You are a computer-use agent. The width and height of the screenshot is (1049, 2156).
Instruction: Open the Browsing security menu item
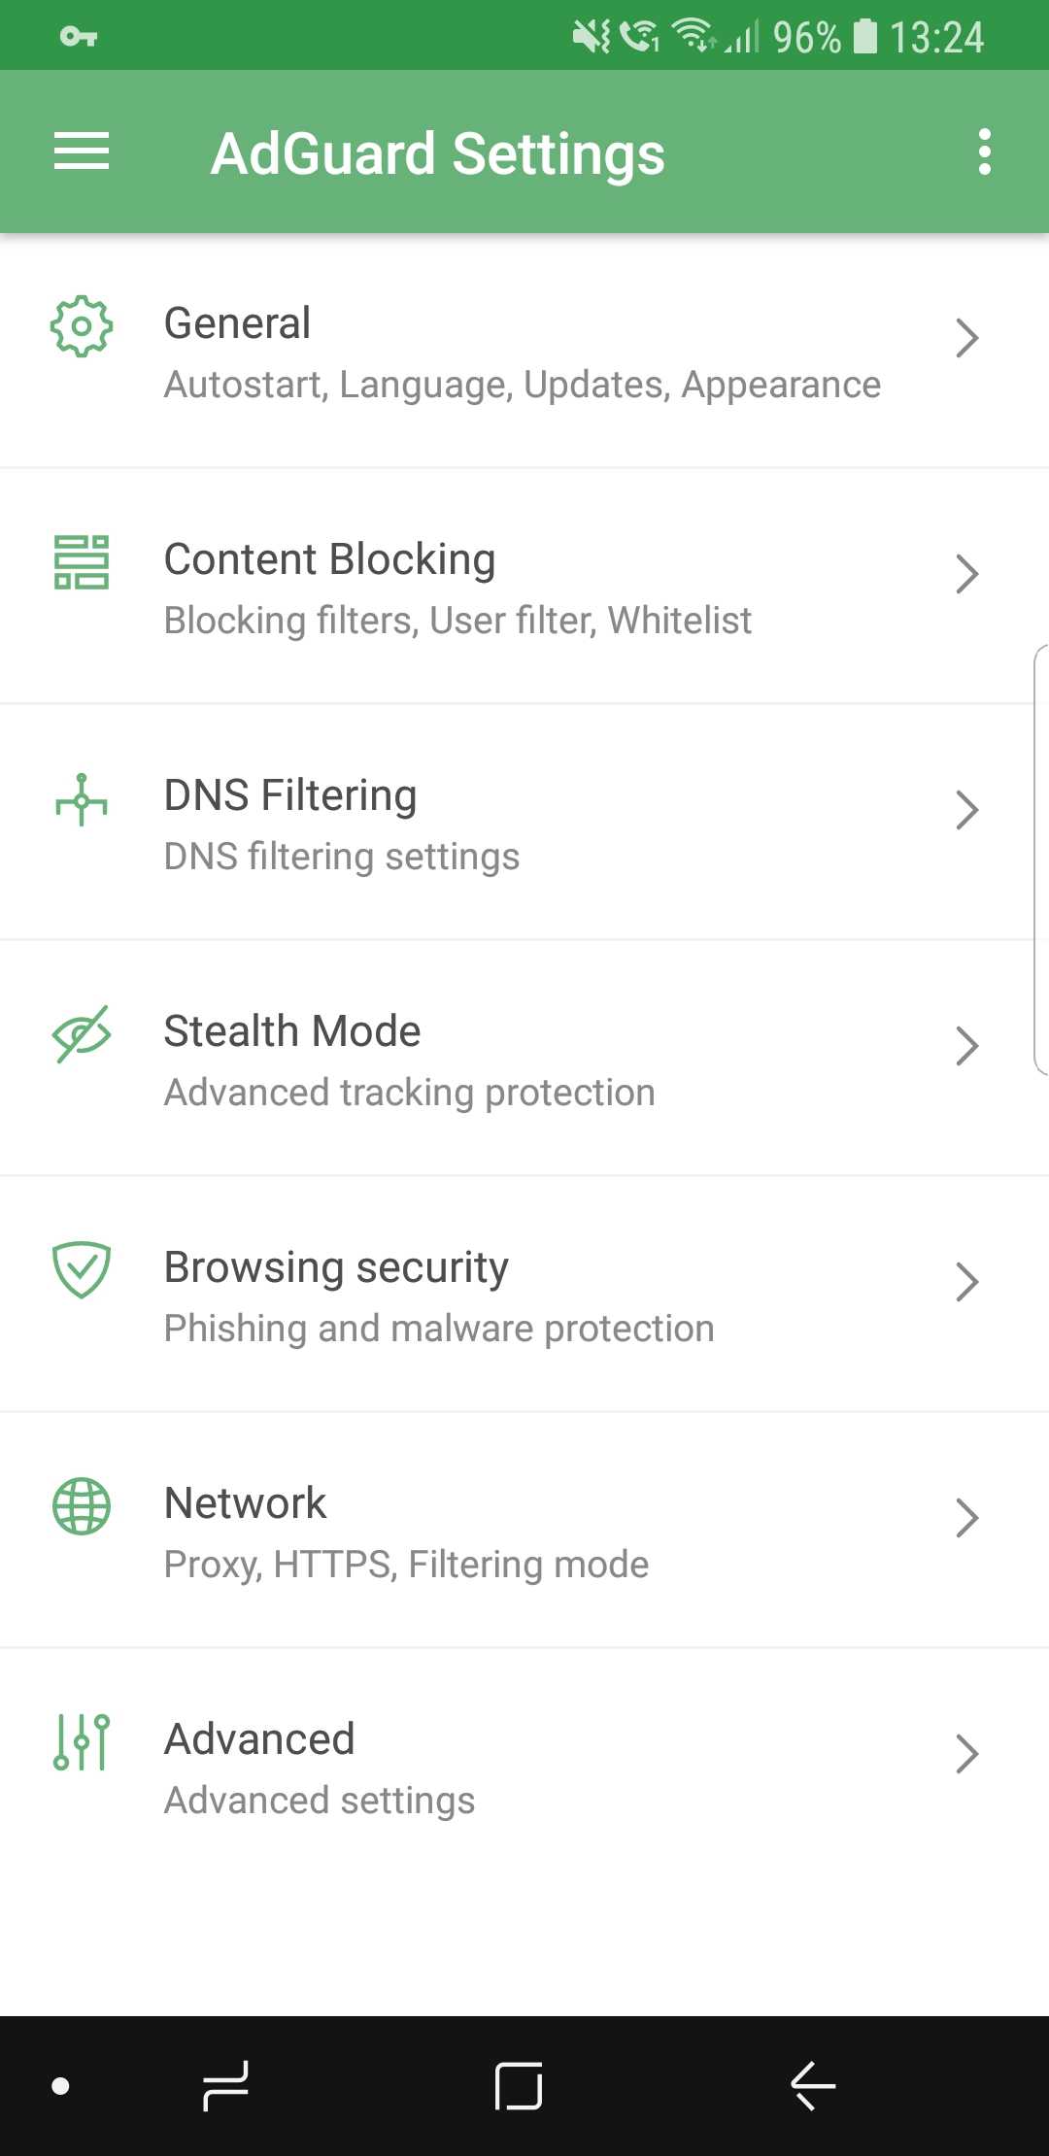pos(437,1295)
